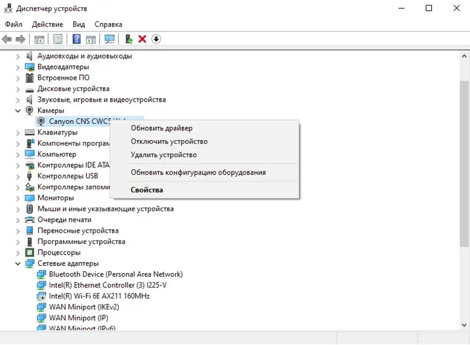Viewport: 470px width, 345px height.
Task: Select Звуковые, игровые и видеоустройства label
Action: (101, 99)
